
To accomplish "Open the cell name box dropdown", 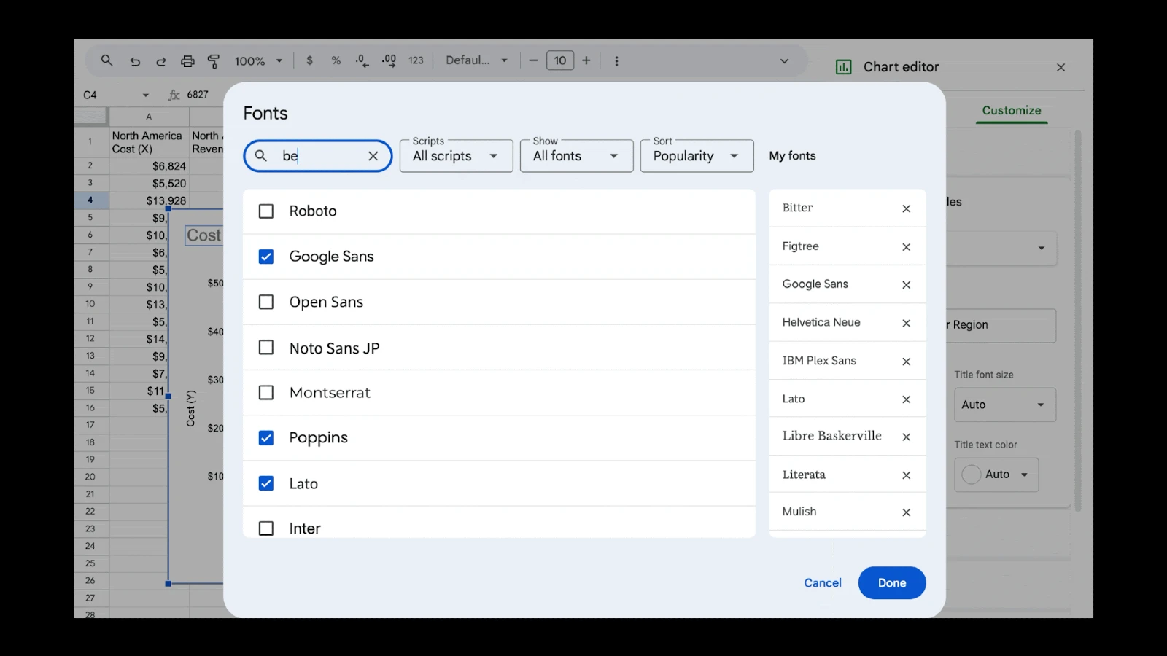I will 146,95.
